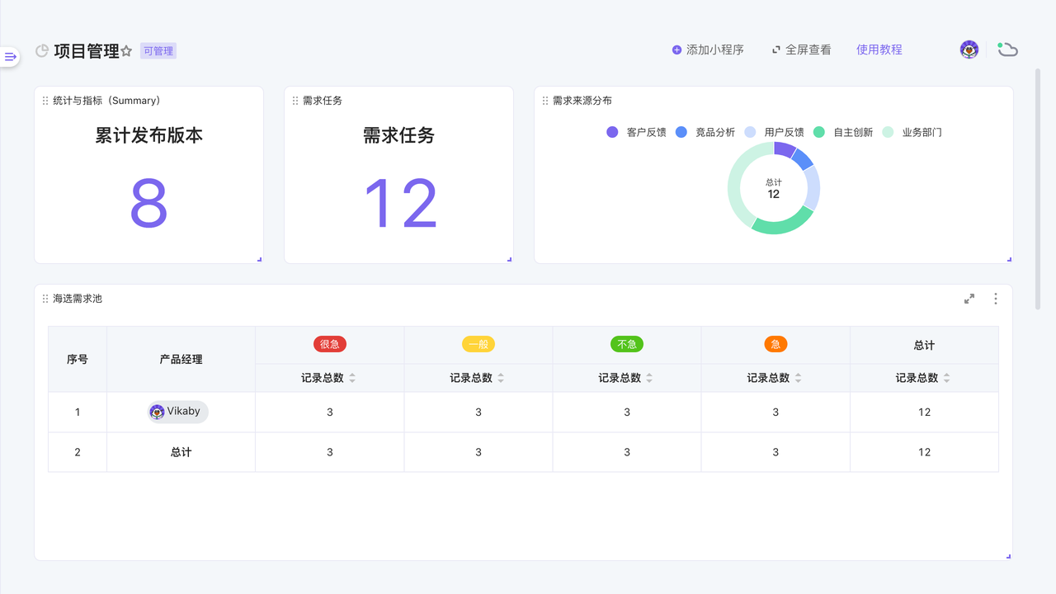Image resolution: width=1056 pixels, height=594 pixels.
Task: Grab the drag handle of 海选需求池 widget
Action: click(45, 299)
